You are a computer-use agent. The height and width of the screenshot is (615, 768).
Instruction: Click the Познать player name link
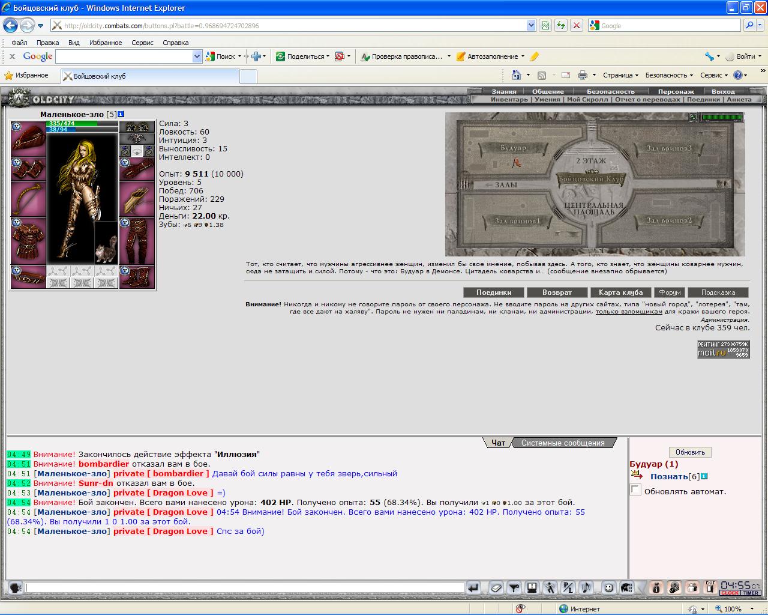[669, 476]
